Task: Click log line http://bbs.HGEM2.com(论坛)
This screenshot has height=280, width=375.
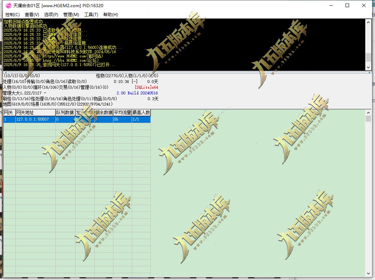Action: tap(51, 60)
